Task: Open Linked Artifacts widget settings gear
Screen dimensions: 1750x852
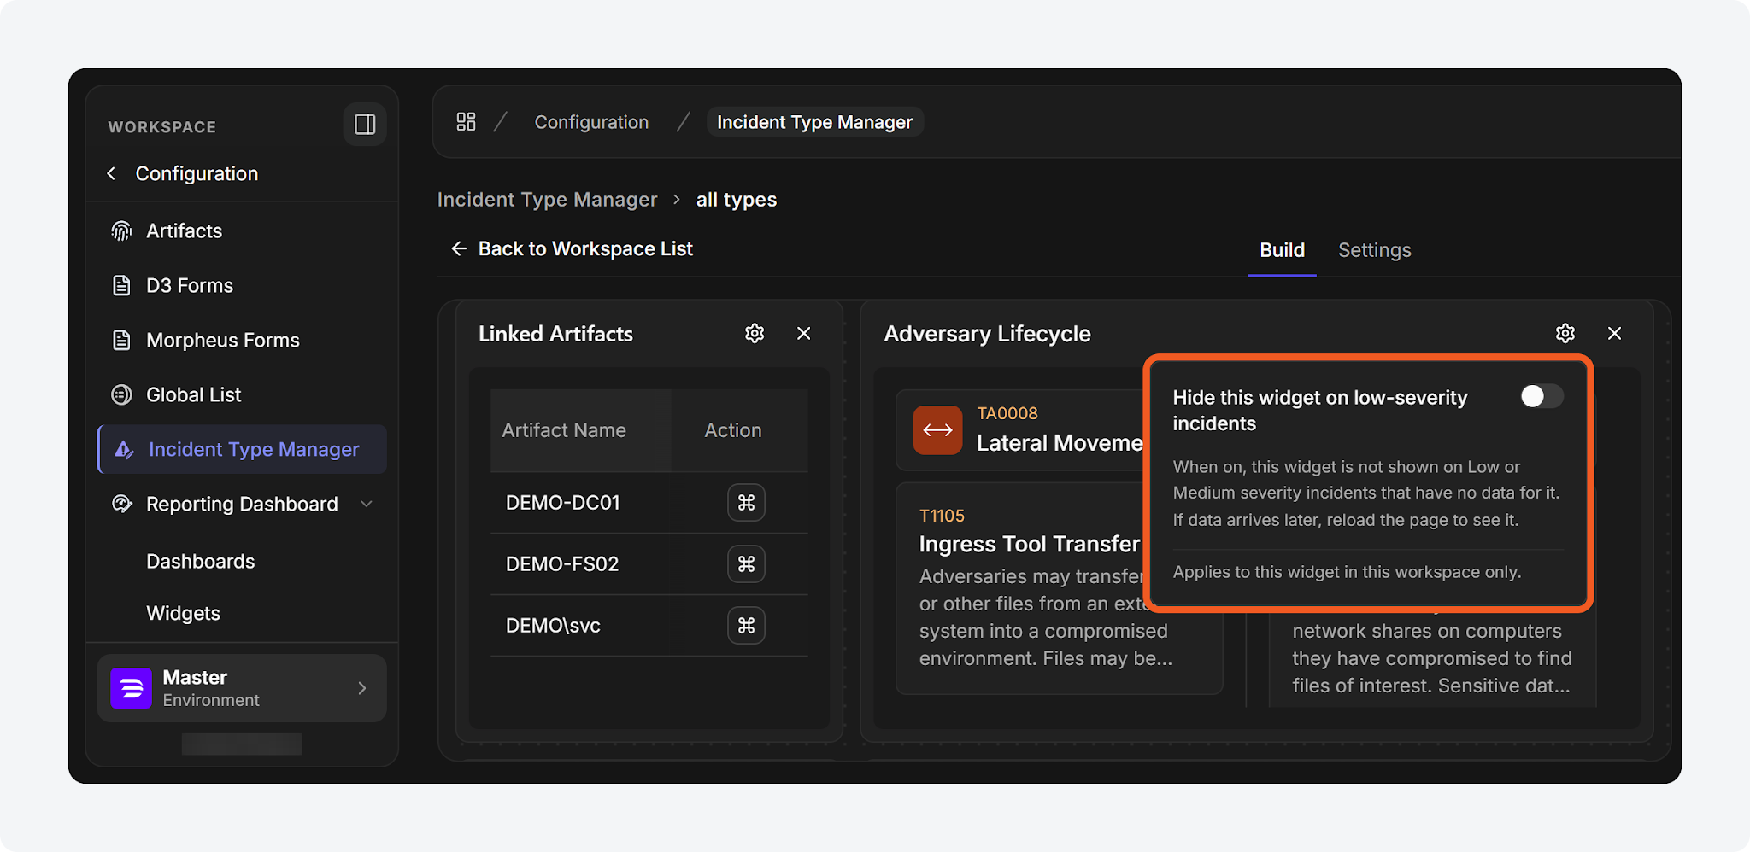Action: 755,333
